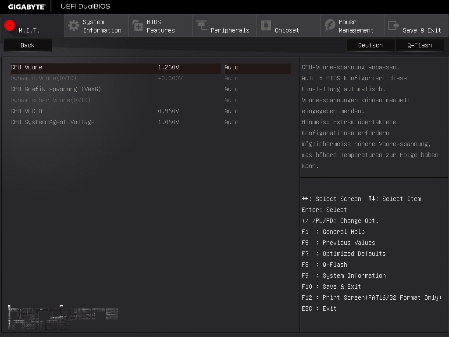Click the Power Management lightning icon
The height and width of the screenshot is (337, 449).
click(330, 25)
